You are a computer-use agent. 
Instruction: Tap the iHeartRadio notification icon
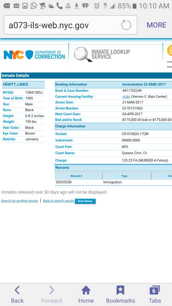point(85,6)
